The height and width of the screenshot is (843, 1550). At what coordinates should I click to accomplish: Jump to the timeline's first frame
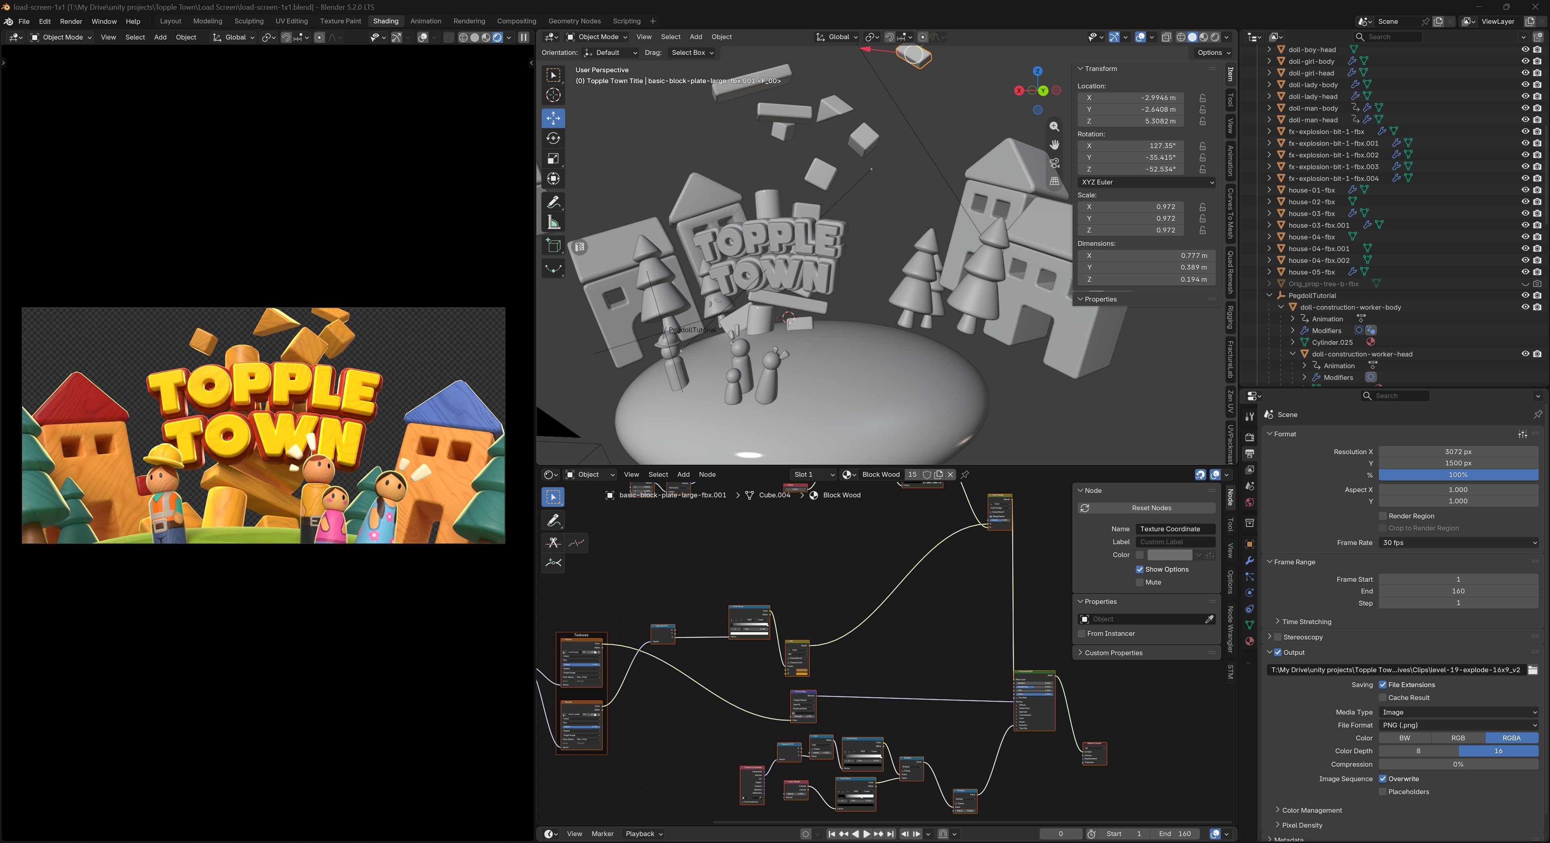pyautogui.click(x=832, y=834)
